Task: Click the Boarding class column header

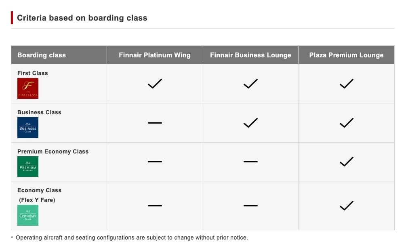Action: 42,55
